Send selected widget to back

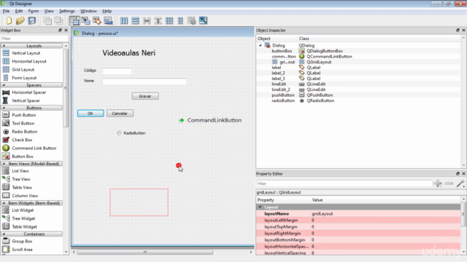(x=47, y=20)
